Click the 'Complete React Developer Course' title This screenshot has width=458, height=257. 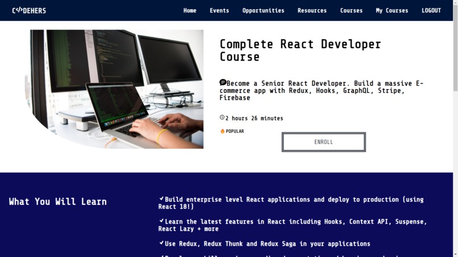(300, 50)
